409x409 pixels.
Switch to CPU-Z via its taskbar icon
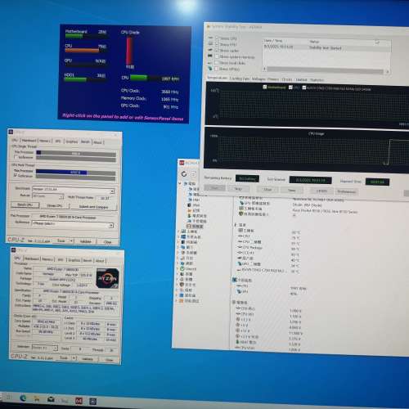pos(93,401)
